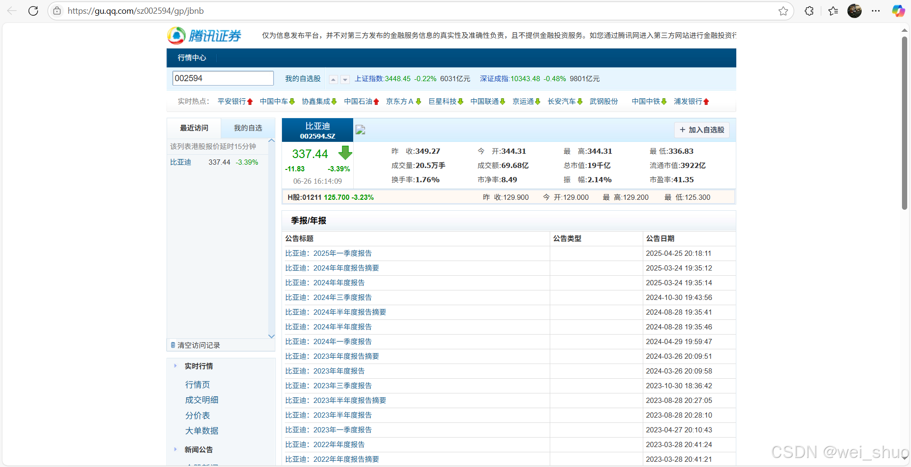
Task: Open the Copilot sidebar icon
Action: coord(898,11)
